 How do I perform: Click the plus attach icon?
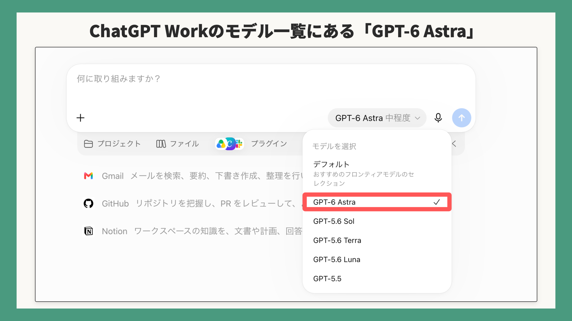[80, 118]
